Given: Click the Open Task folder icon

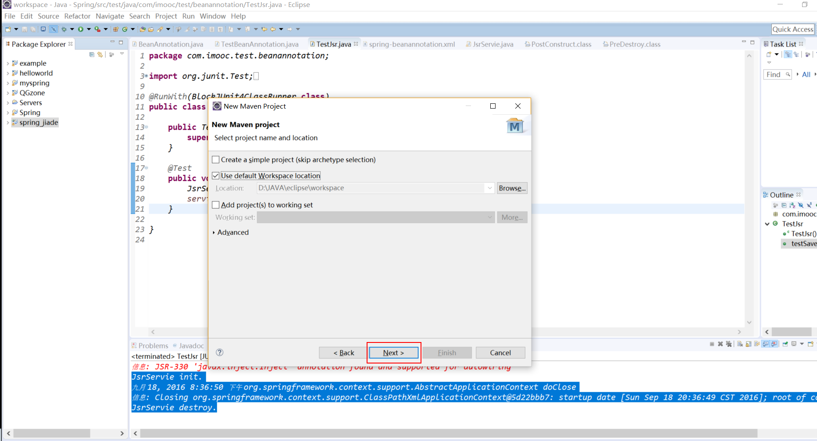Looking at the screenshot, I should [x=151, y=29].
